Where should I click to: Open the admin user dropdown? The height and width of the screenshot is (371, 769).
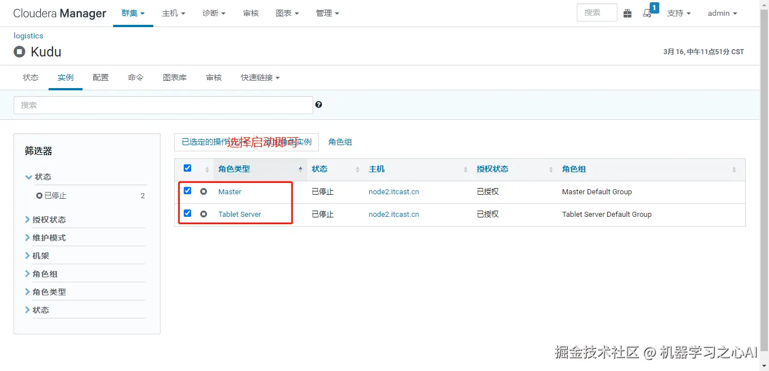click(722, 13)
